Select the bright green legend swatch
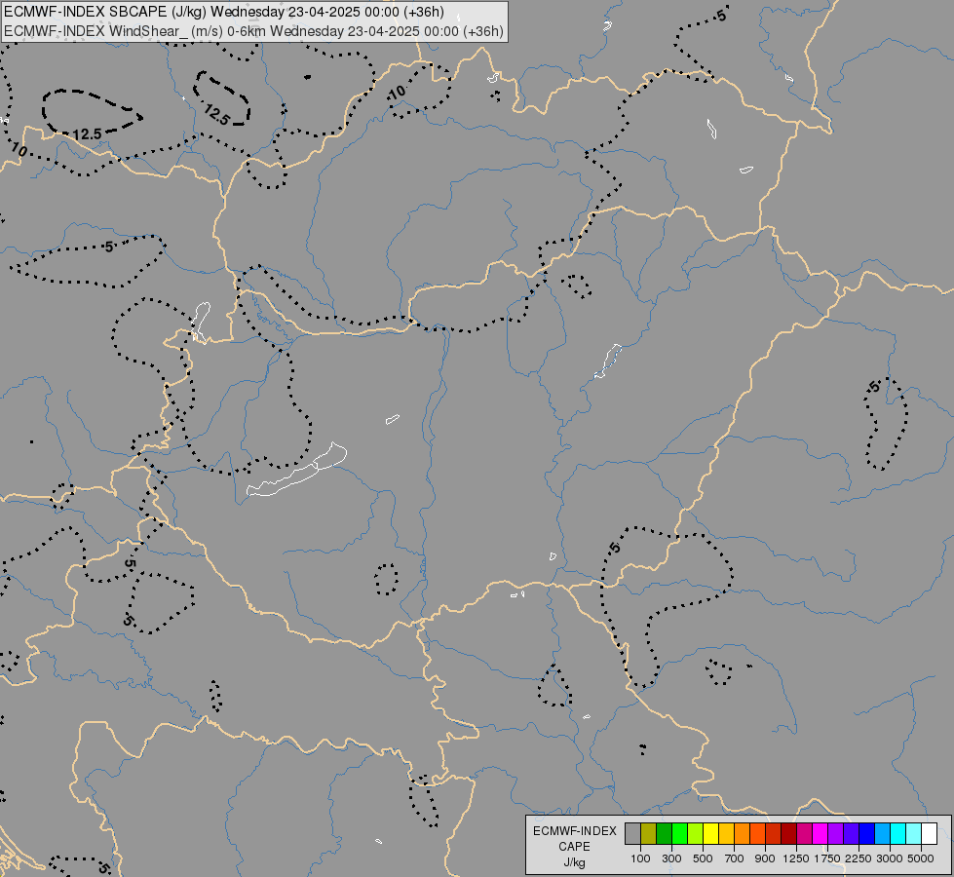The image size is (954, 877). click(x=679, y=834)
